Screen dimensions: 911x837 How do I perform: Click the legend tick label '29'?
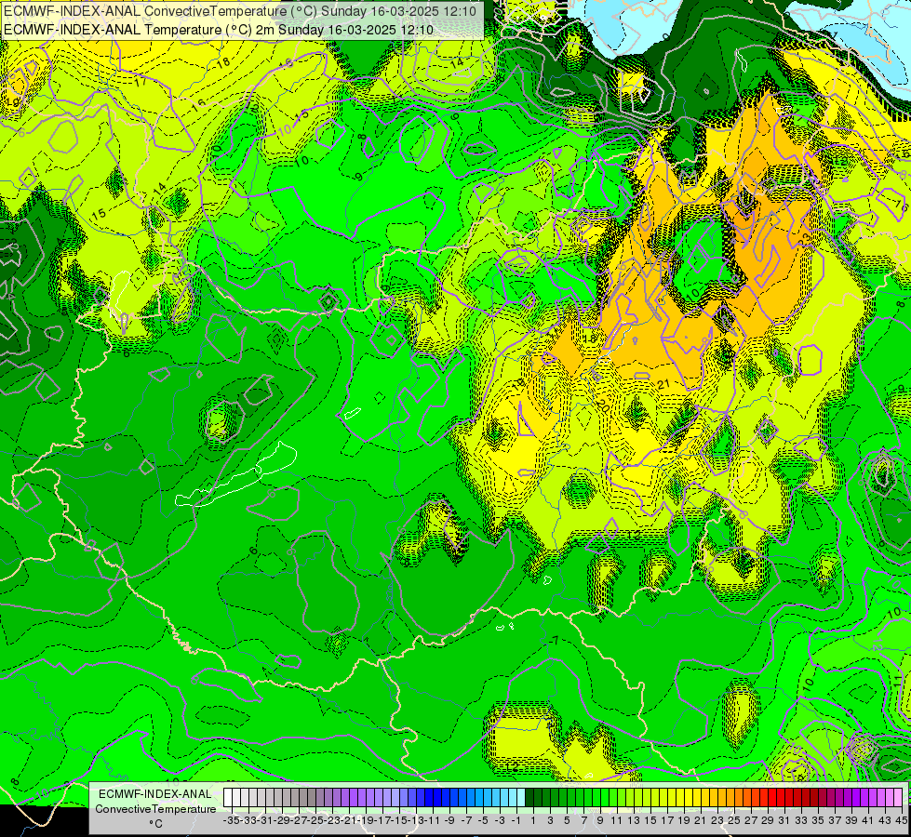(x=768, y=820)
